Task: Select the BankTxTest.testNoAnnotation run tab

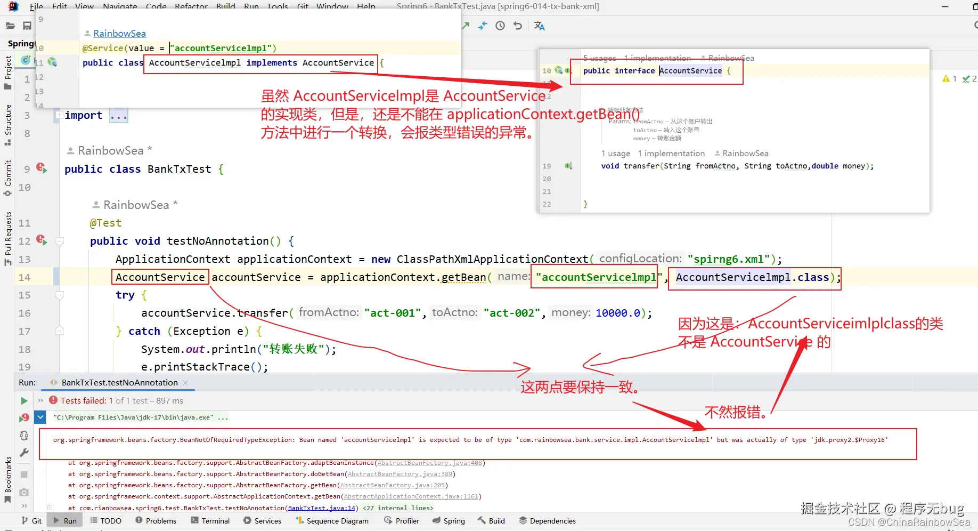Action: [119, 383]
